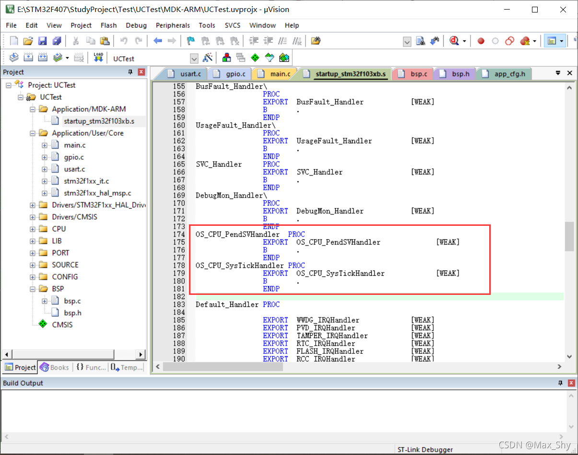Image resolution: width=578 pixels, height=455 pixels.
Task: Disable all breakpoints with the double-circle icon
Action: pyautogui.click(x=510, y=41)
